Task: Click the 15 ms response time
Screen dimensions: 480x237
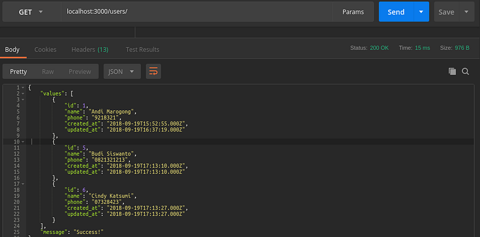Action: pyautogui.click(x=422, y=48)
